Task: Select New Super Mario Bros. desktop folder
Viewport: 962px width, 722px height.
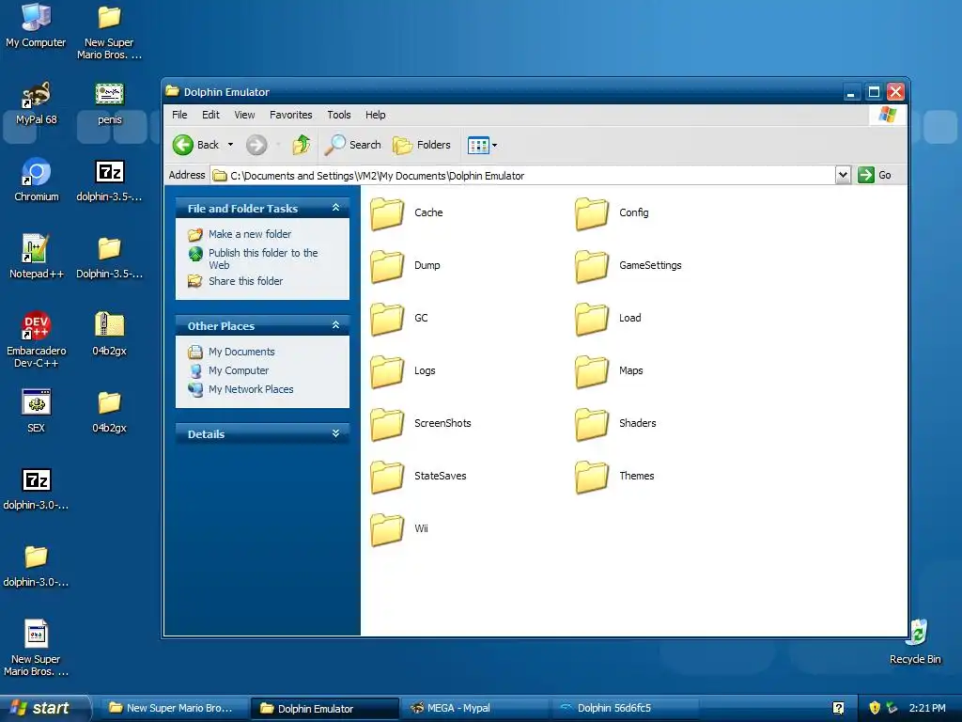Action: [x=109, y=32]
